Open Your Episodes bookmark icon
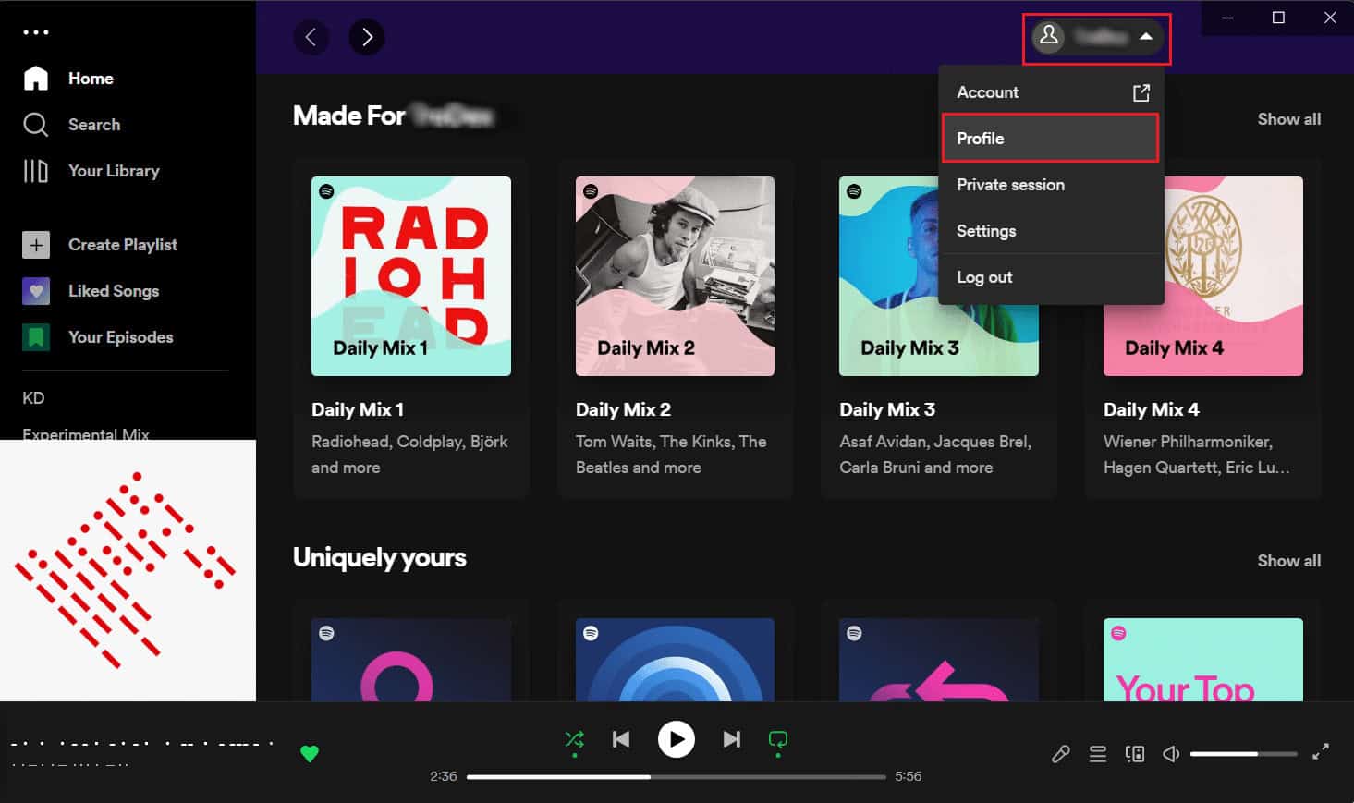 click(x=36, y=337)
